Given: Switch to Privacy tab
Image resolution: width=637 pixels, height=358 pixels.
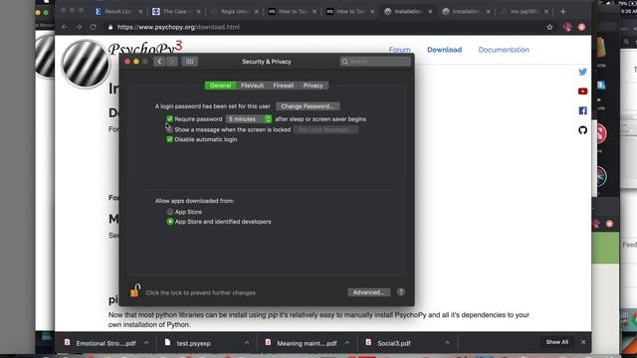Looking at the screenshot, I should [x=313, y=86].
